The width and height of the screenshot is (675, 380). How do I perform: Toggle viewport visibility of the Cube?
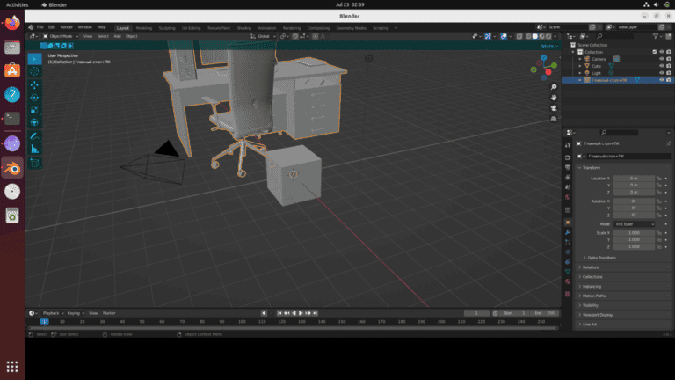point(661,66)
